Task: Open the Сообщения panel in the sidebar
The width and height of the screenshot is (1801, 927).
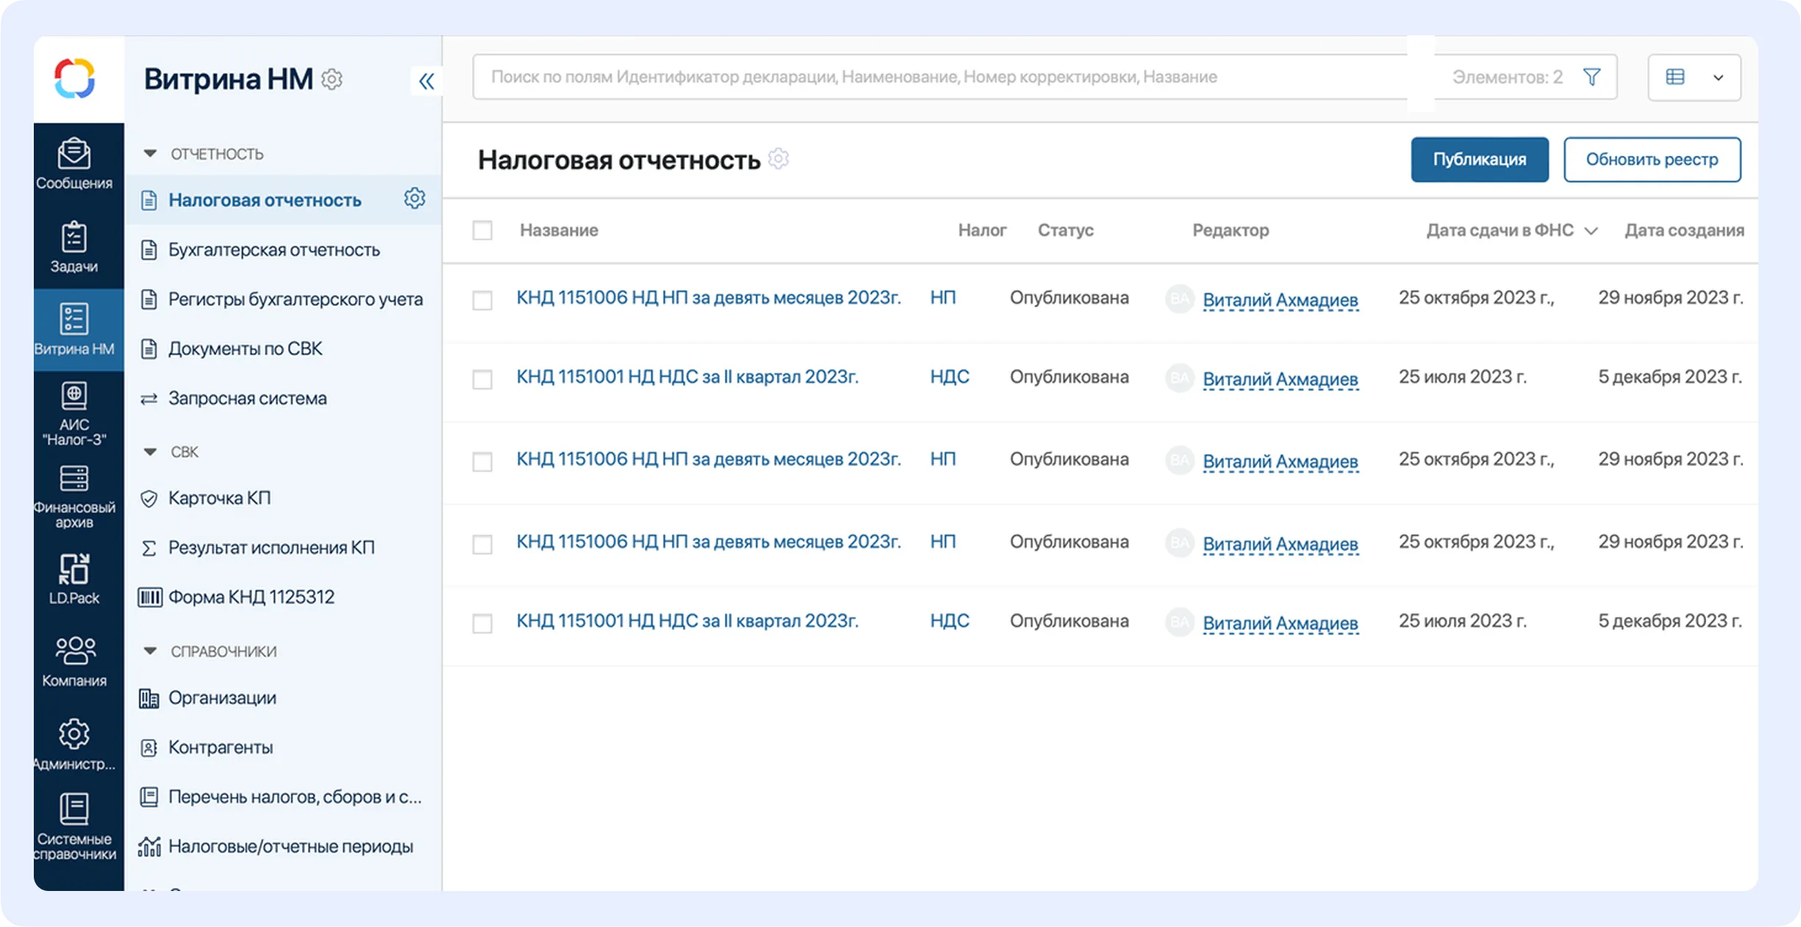Action: [74, 162]
